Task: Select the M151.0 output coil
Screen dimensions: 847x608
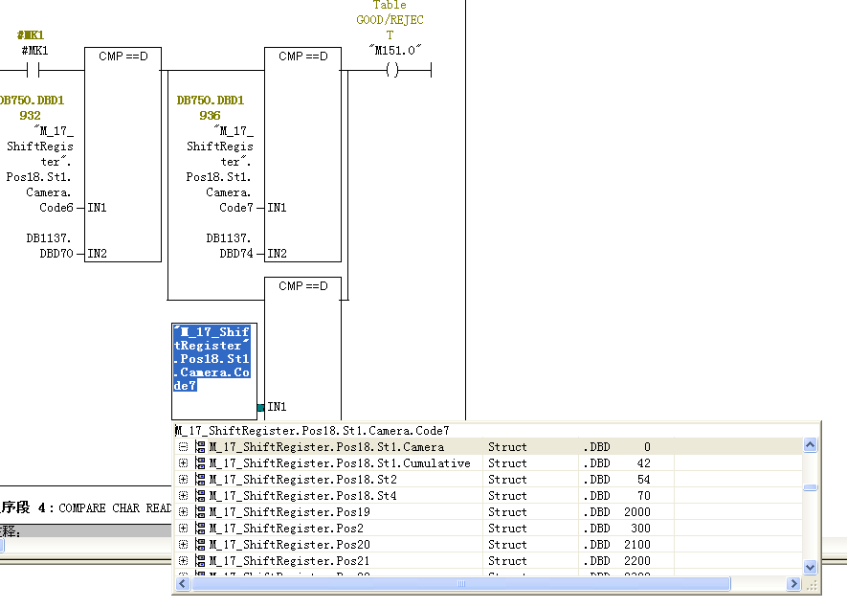Action: (392, 70)
